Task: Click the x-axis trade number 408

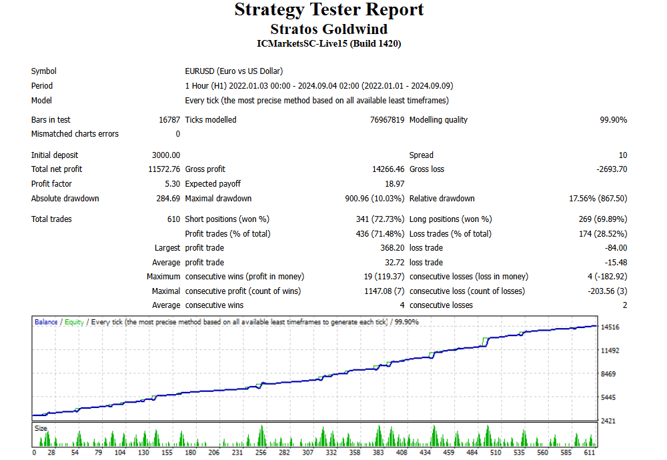Action: [402, 453]
